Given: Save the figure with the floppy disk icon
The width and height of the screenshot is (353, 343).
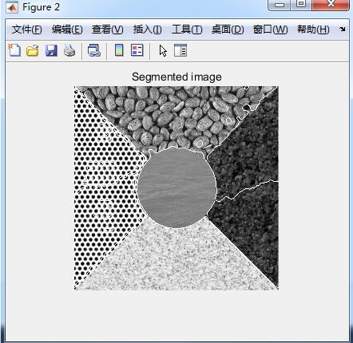Looking at the screenshot, I should pos(51,50).
